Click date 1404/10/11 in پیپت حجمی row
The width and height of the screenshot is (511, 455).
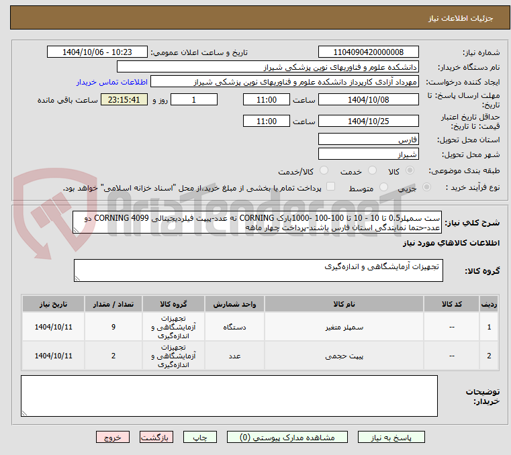53,356
